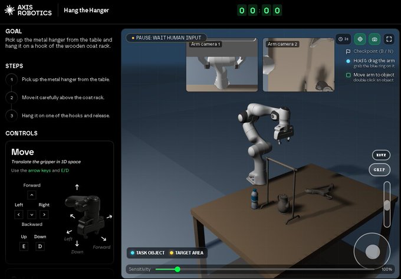Click the Right arrow key button
Viewport: 401px width, 279px height.
[x=44, y=214]
